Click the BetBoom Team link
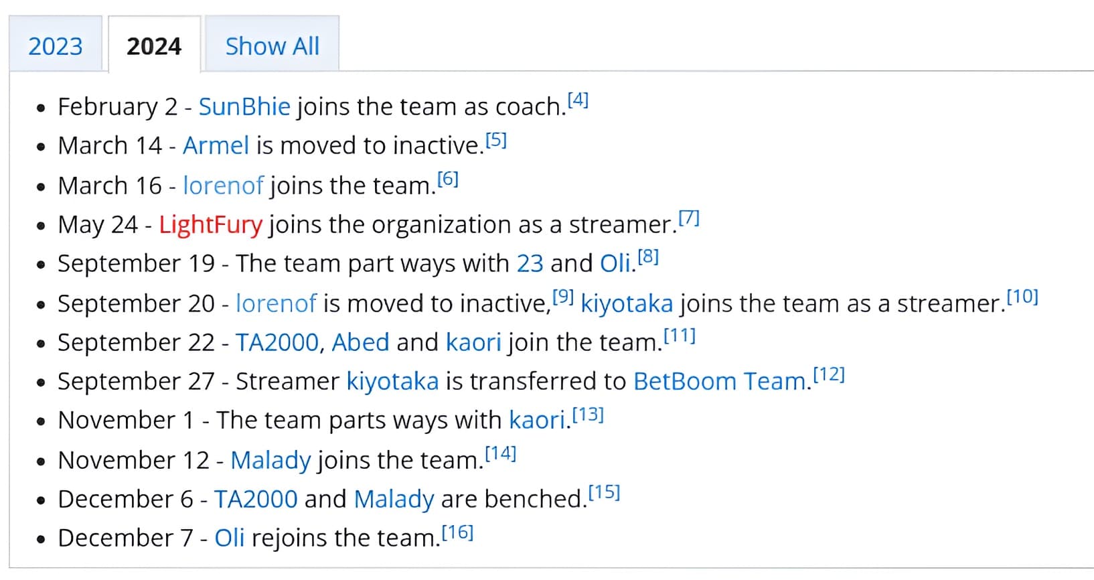Image resolution: width=1094 pixels, height=580 pixels. (719, 381)
